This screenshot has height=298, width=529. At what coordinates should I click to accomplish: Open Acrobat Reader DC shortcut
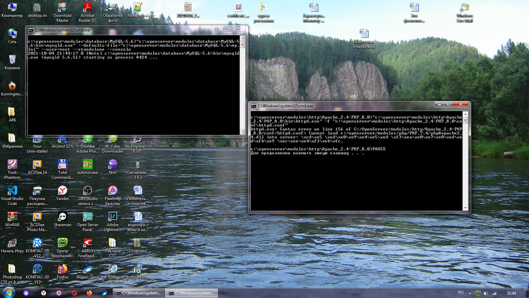[x=88, y=8]
